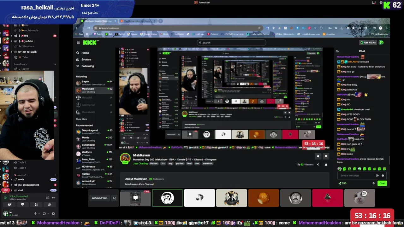Click the Persian stream tag

[x=154, y=164]
